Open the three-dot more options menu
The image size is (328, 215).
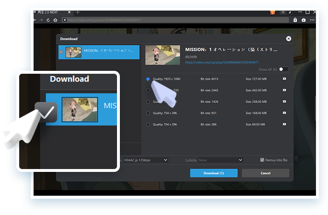point(312,20)
